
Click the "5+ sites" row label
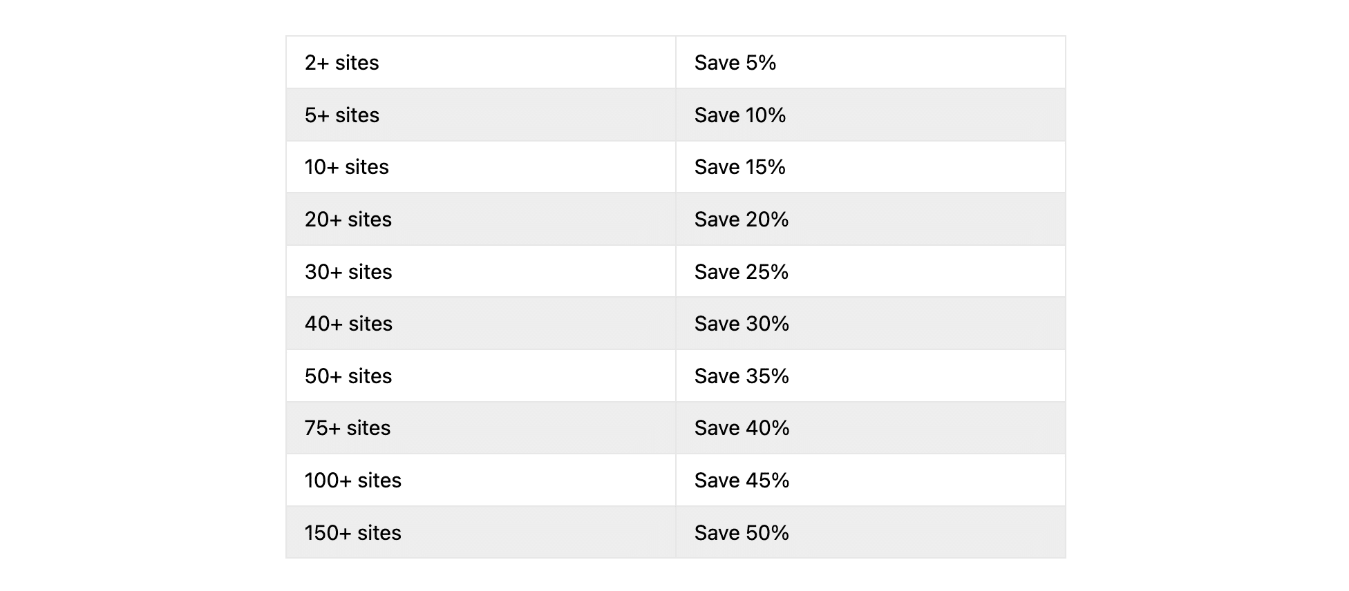(x=342, y=115)
